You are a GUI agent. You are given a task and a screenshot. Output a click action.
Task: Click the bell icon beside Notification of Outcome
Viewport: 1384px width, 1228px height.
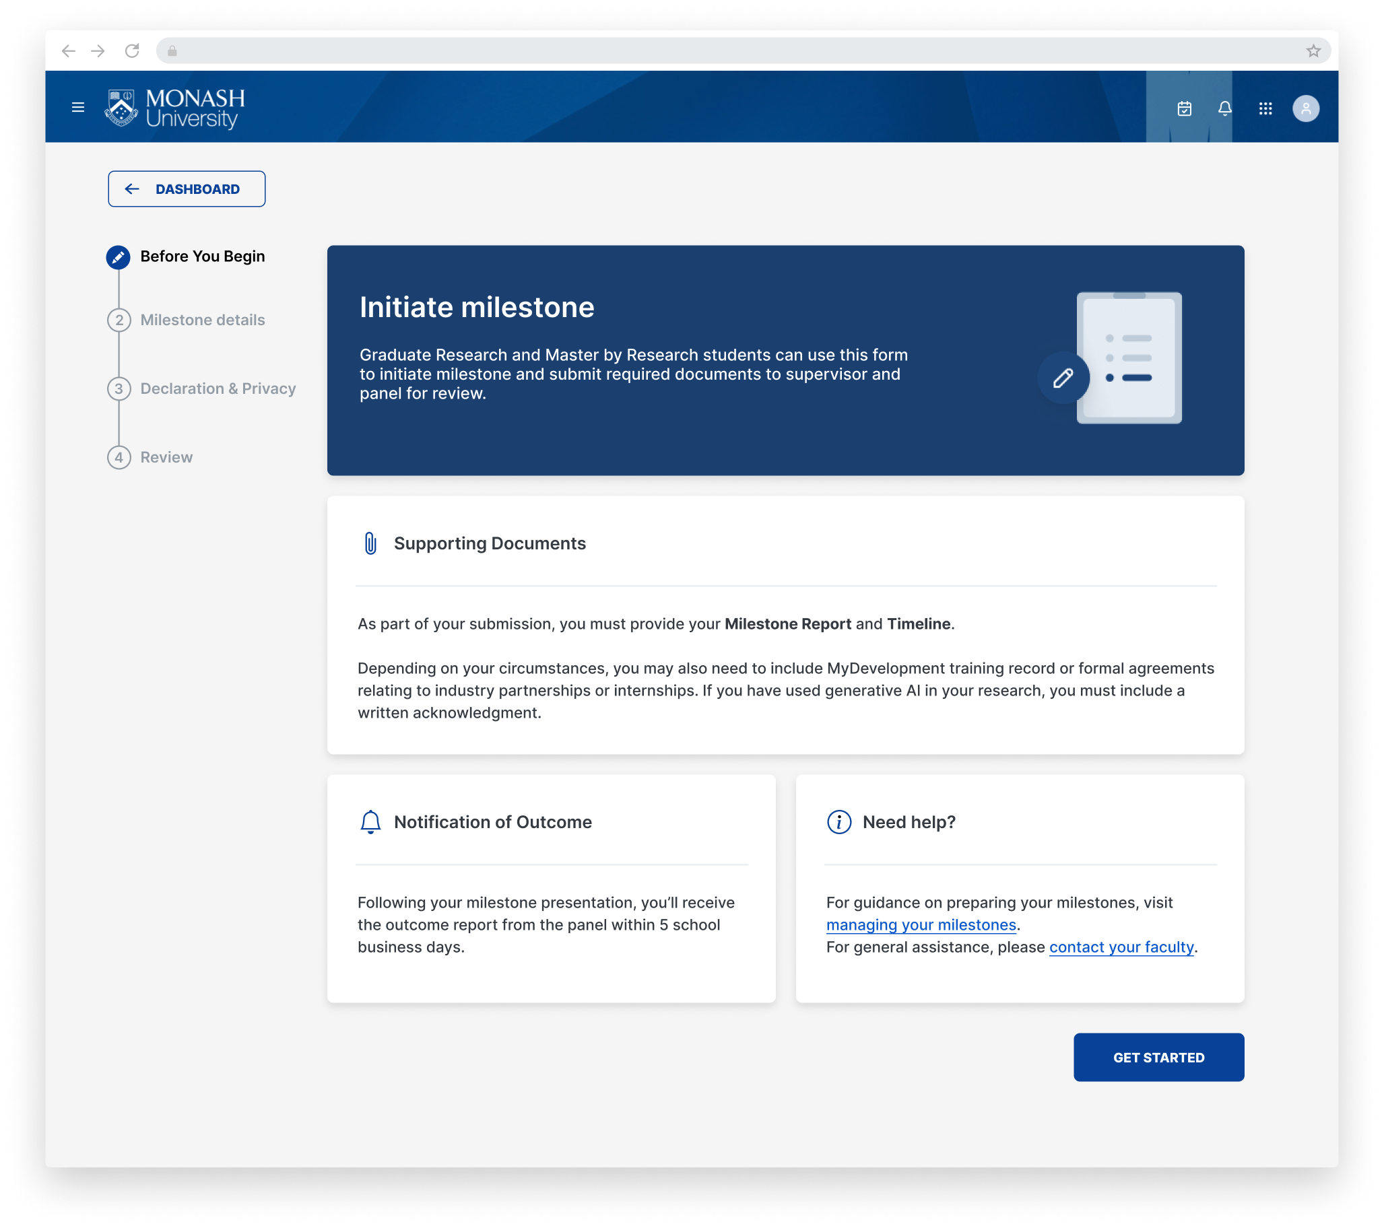(x=370, y=821)
